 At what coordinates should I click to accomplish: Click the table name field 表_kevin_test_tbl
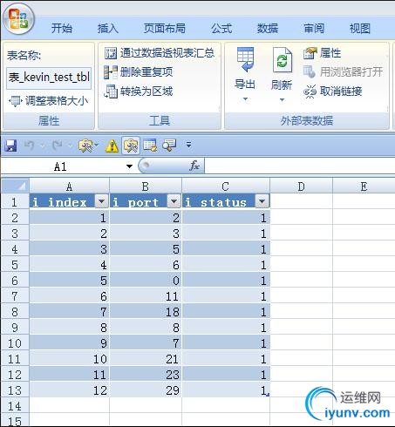click(x=49, y=78)
